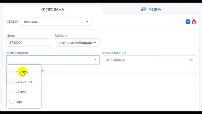Screen dimensions: 202x114
Task: Click the eye icon next to ПРОДАЖА
Action: point(43,9)
